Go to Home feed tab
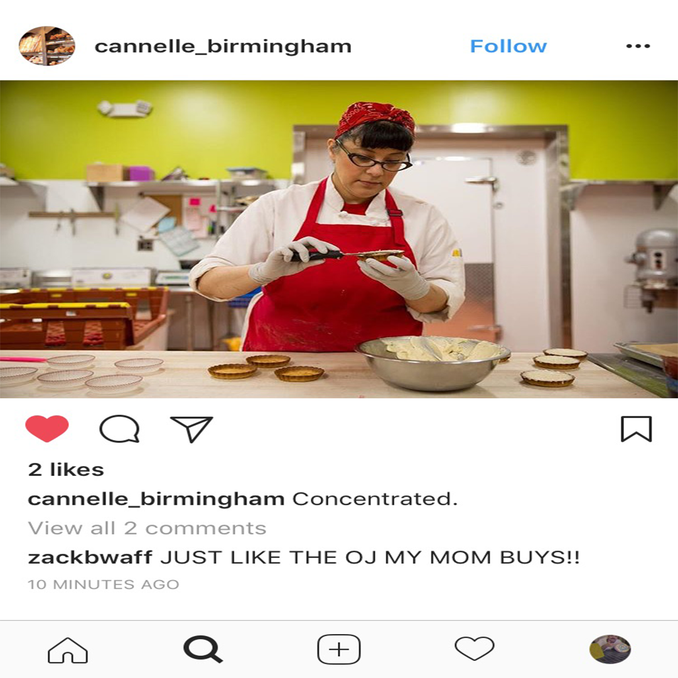678x678 pixels. coord(68,650)
